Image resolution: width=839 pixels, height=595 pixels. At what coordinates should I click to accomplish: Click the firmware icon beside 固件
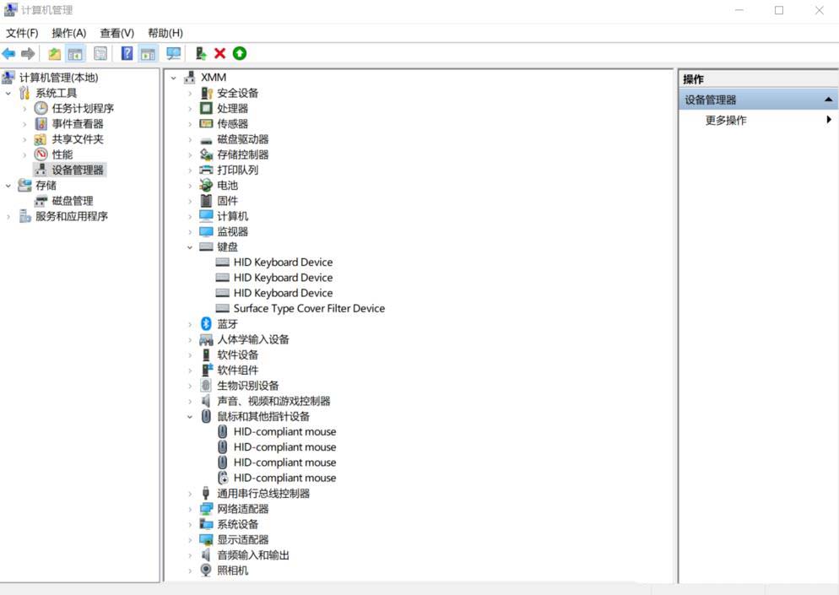click(x=206, y=201)
